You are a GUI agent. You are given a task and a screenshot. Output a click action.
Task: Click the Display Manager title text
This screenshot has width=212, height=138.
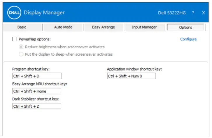(44, 13)
